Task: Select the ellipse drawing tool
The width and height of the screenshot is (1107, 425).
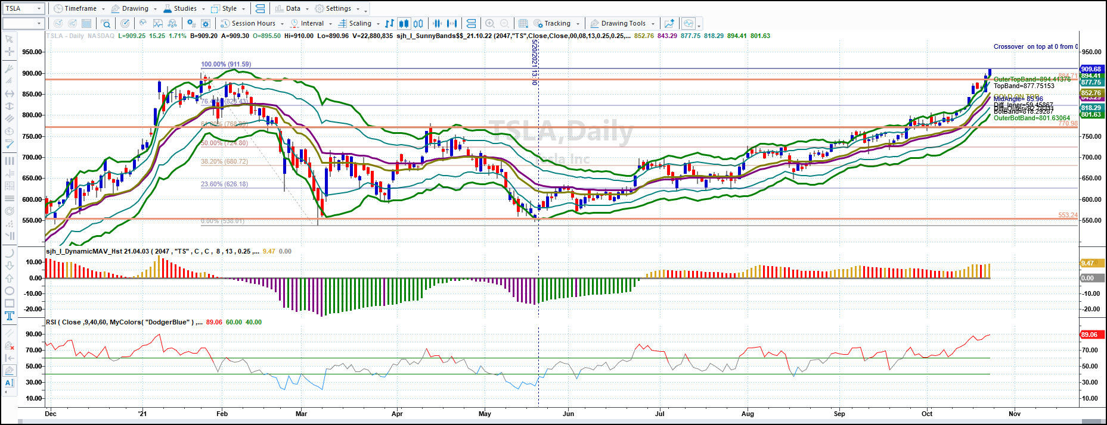Action: [x=9, y=290]
